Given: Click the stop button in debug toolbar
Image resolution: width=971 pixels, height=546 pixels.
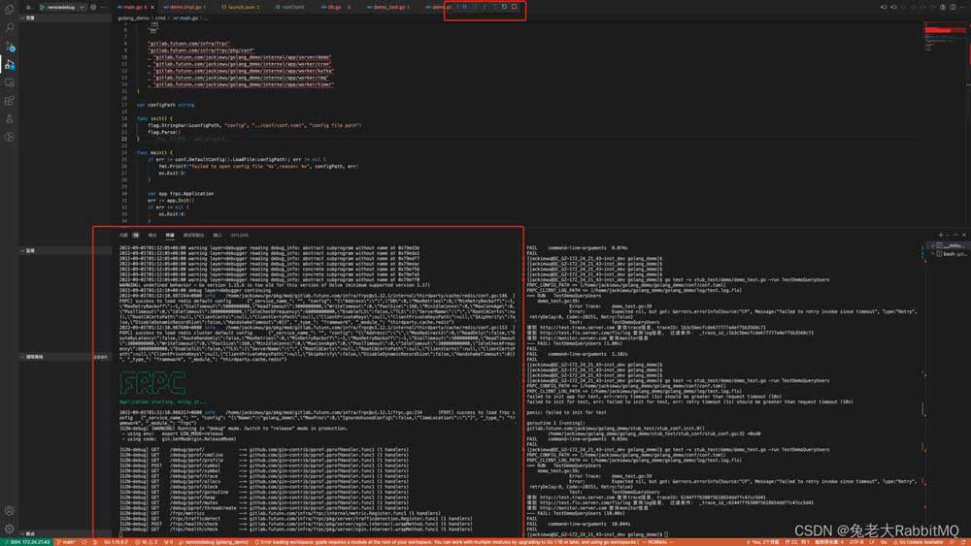Looking at the screenshot, I should click(x=515, y=7).
